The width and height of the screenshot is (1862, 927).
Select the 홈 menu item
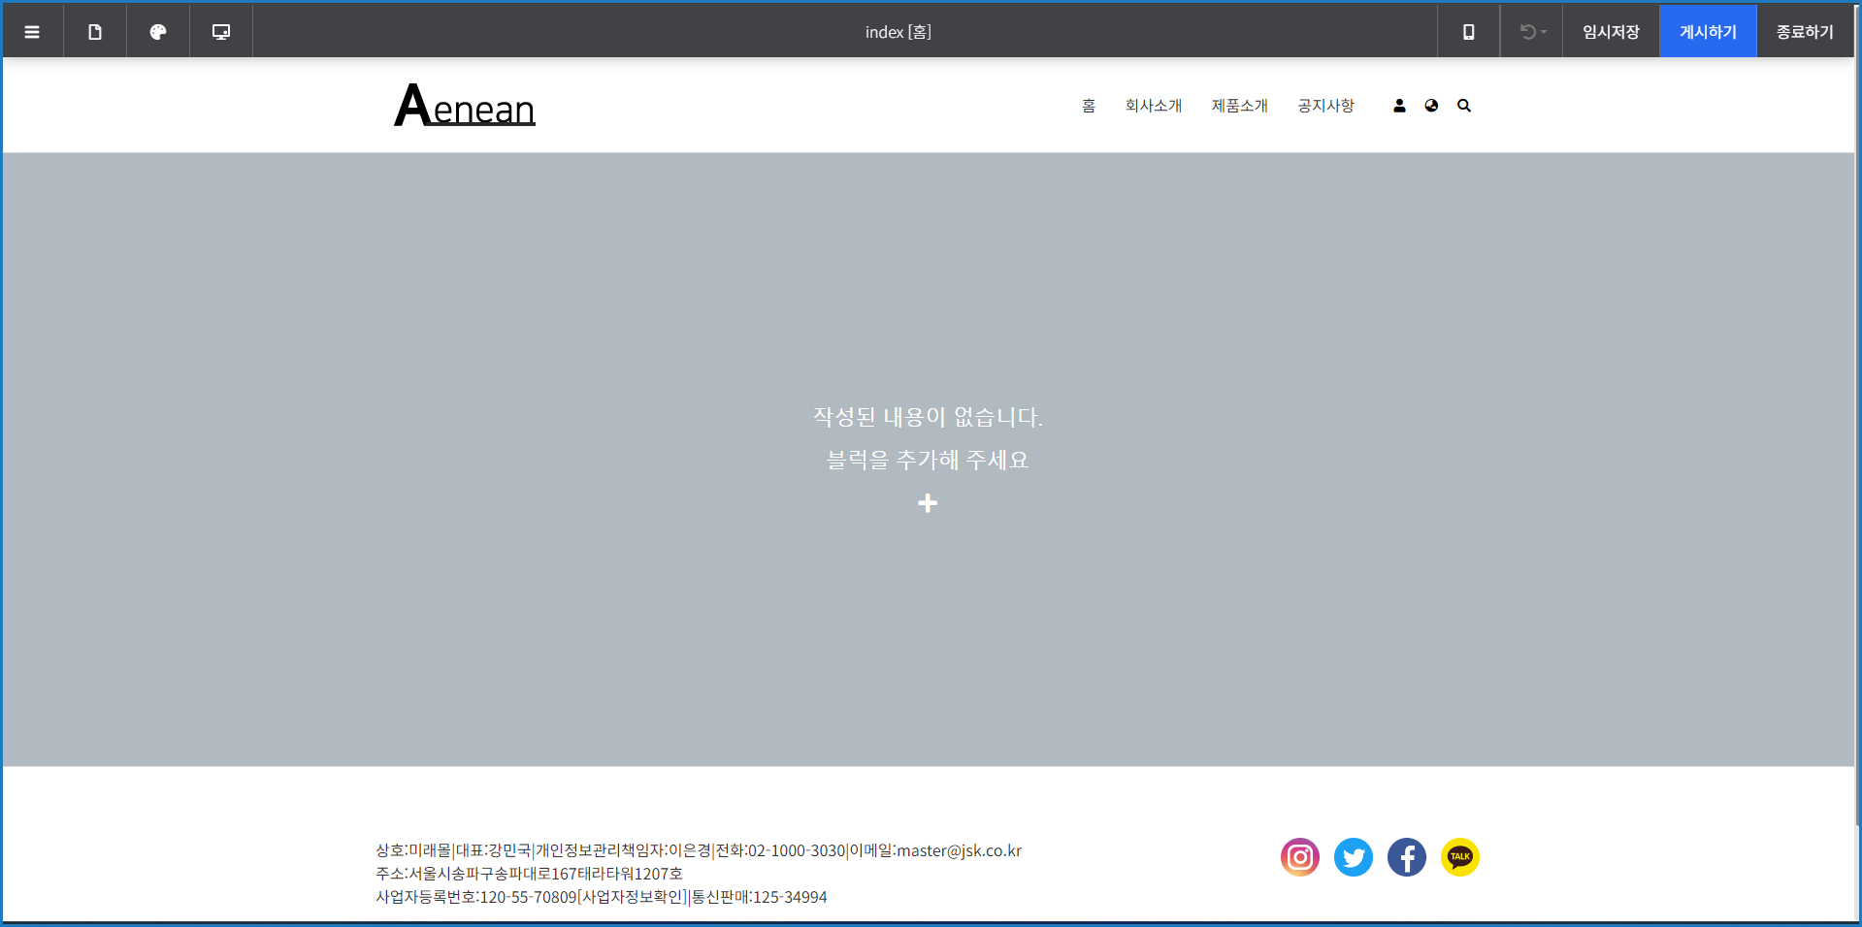[x=1089, y=106]
